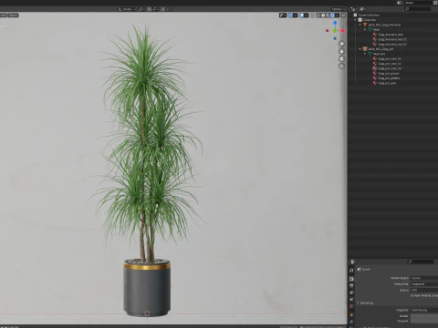
Task: Open the object types visibility popover
Action: [x=283, y=15]
